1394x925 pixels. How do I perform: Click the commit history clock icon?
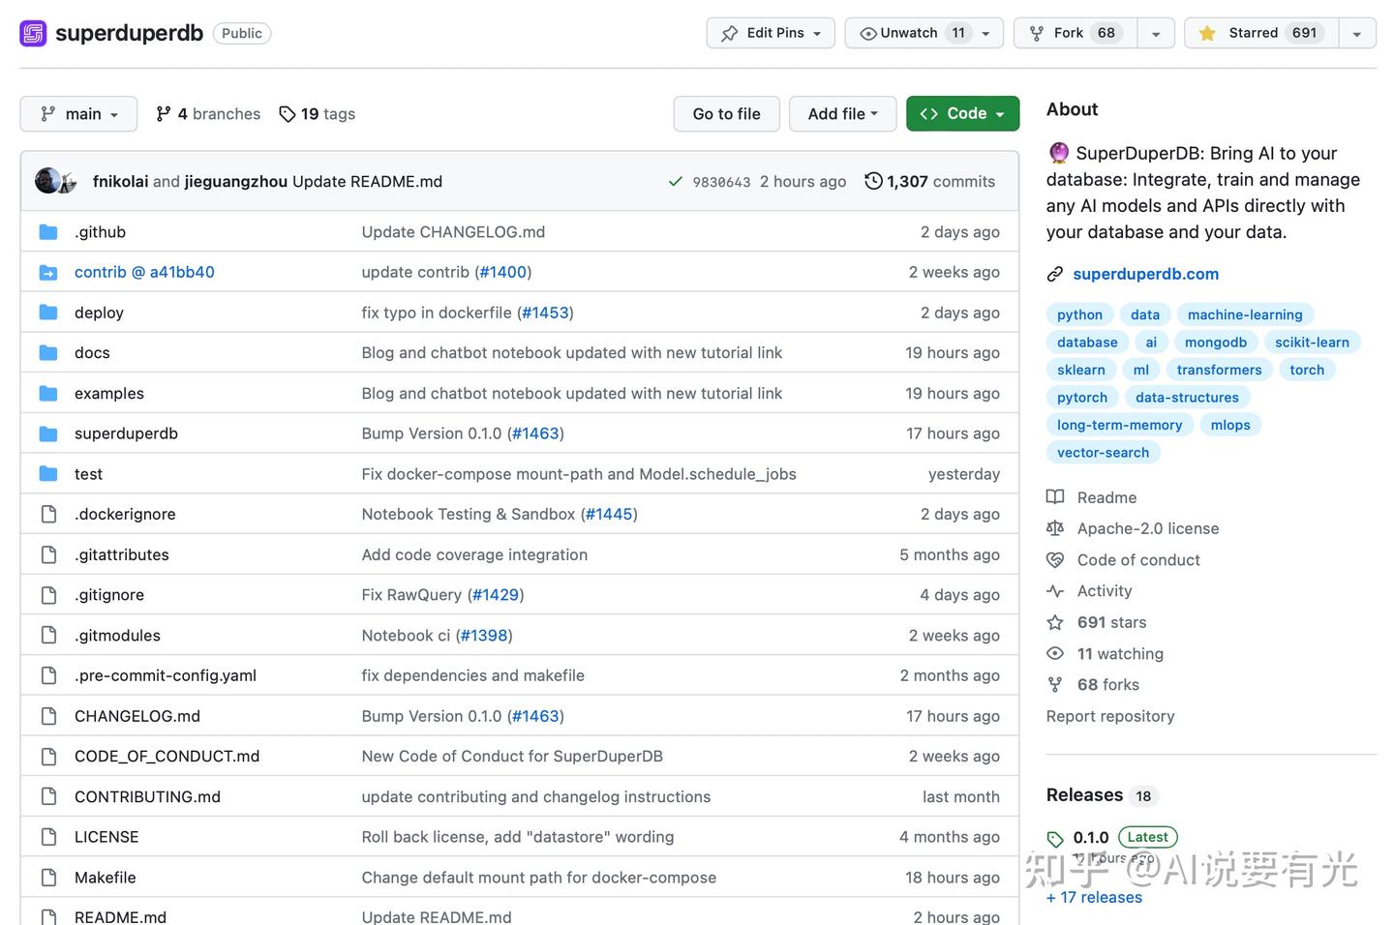pyautogui.click(x=873, y=181)
